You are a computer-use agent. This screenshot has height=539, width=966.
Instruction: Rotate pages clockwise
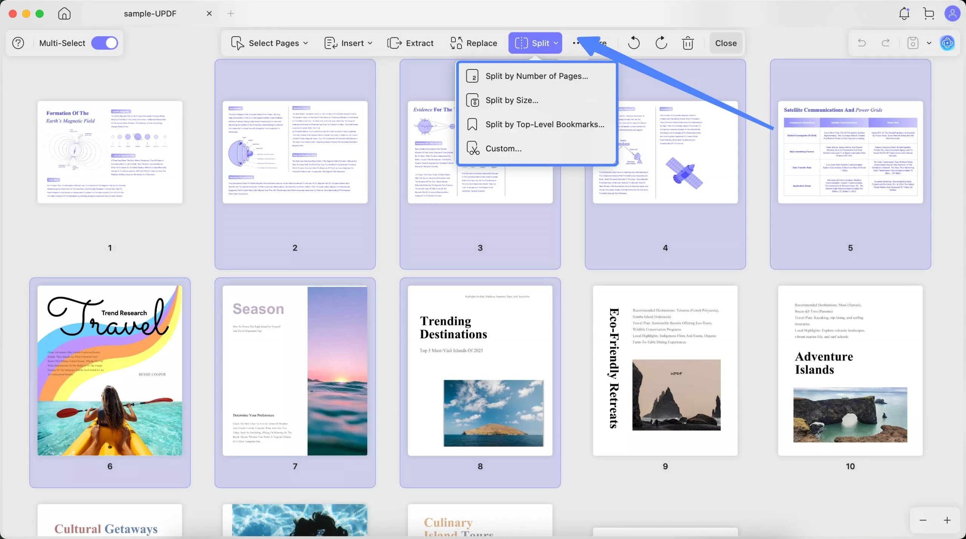click(x=661, y=43)
